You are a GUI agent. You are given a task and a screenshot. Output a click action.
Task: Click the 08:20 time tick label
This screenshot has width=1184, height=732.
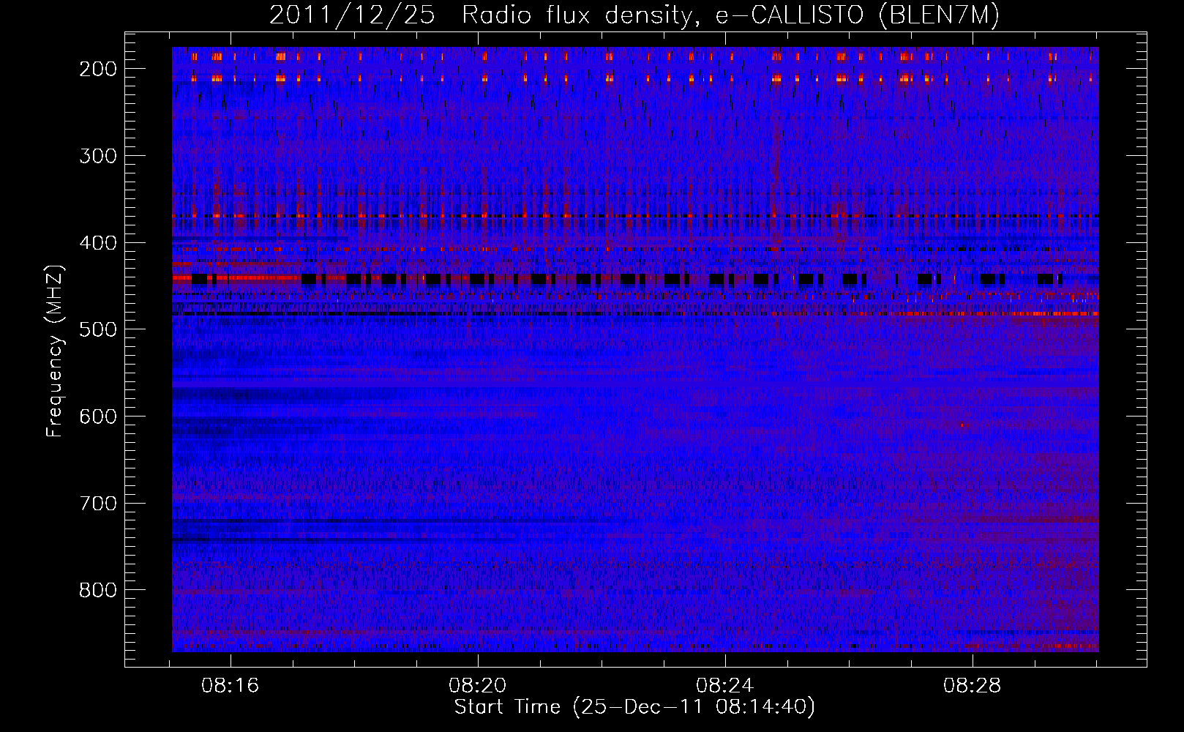(478, 687)
